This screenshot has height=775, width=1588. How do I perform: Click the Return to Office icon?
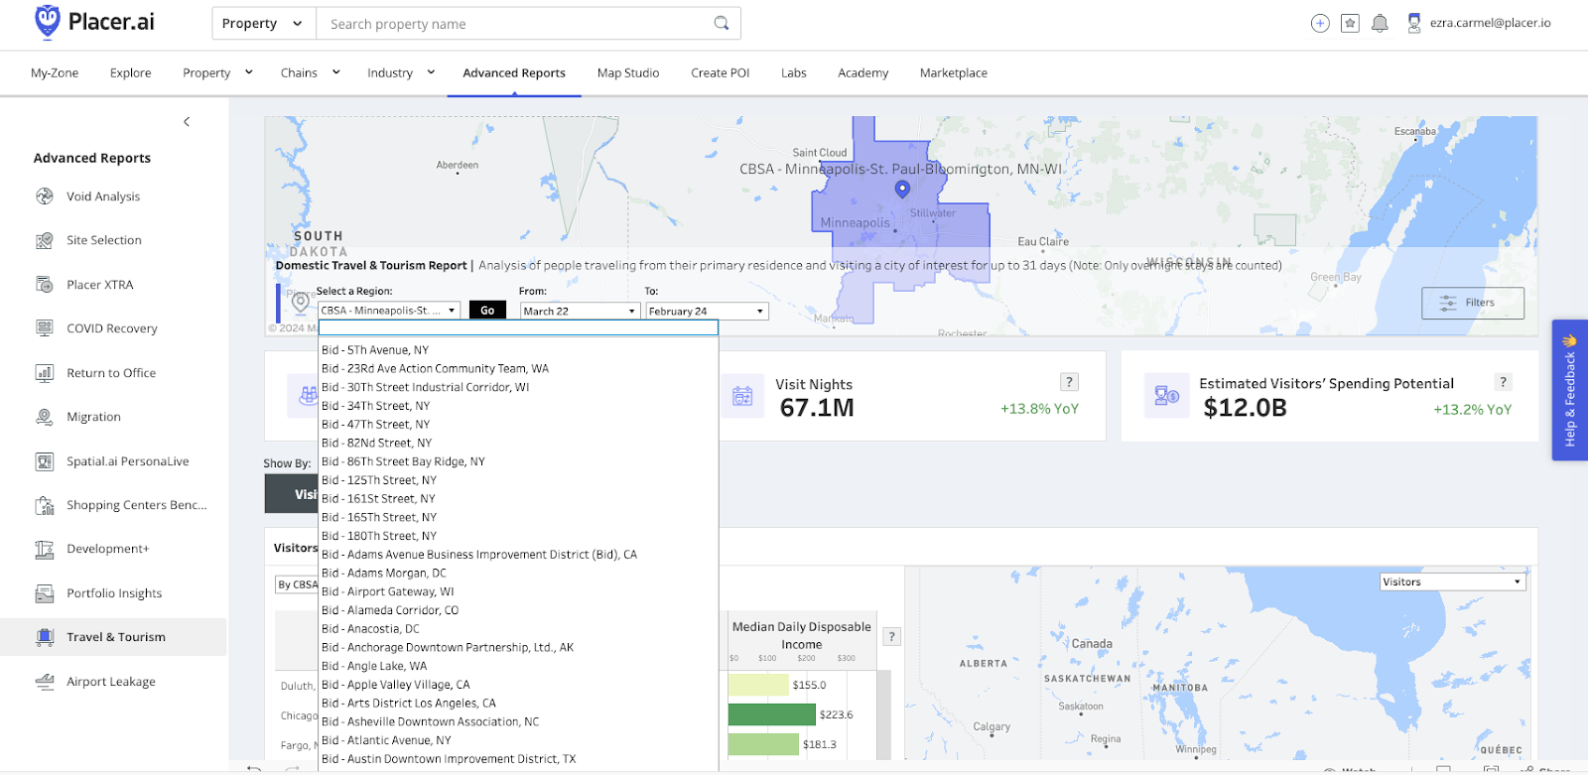45,373
